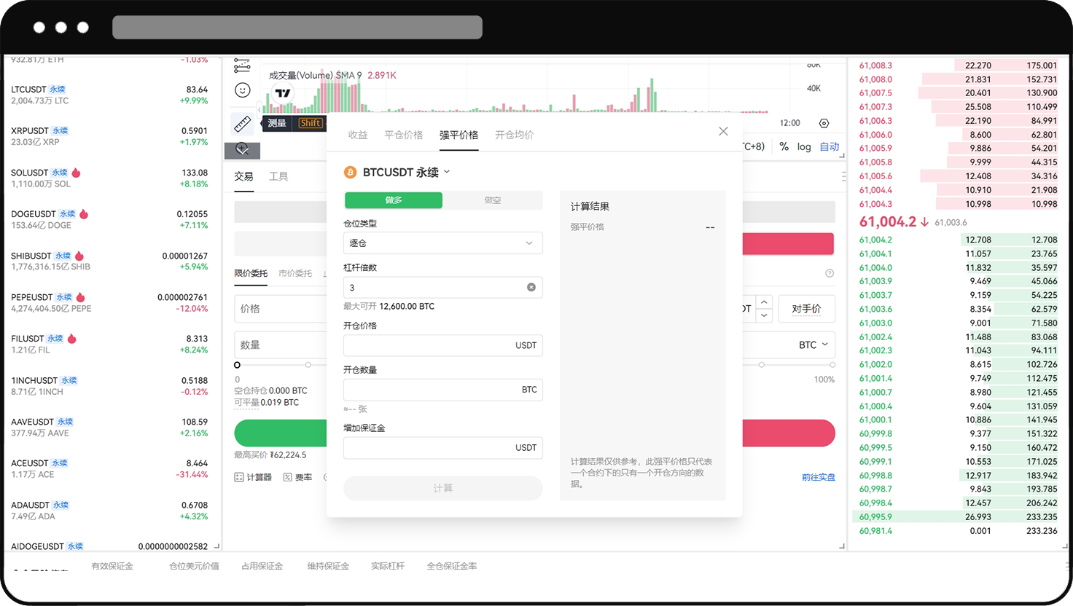1073x606 pixels.
Task: Click the price step-down arrow
Action: 764,315
